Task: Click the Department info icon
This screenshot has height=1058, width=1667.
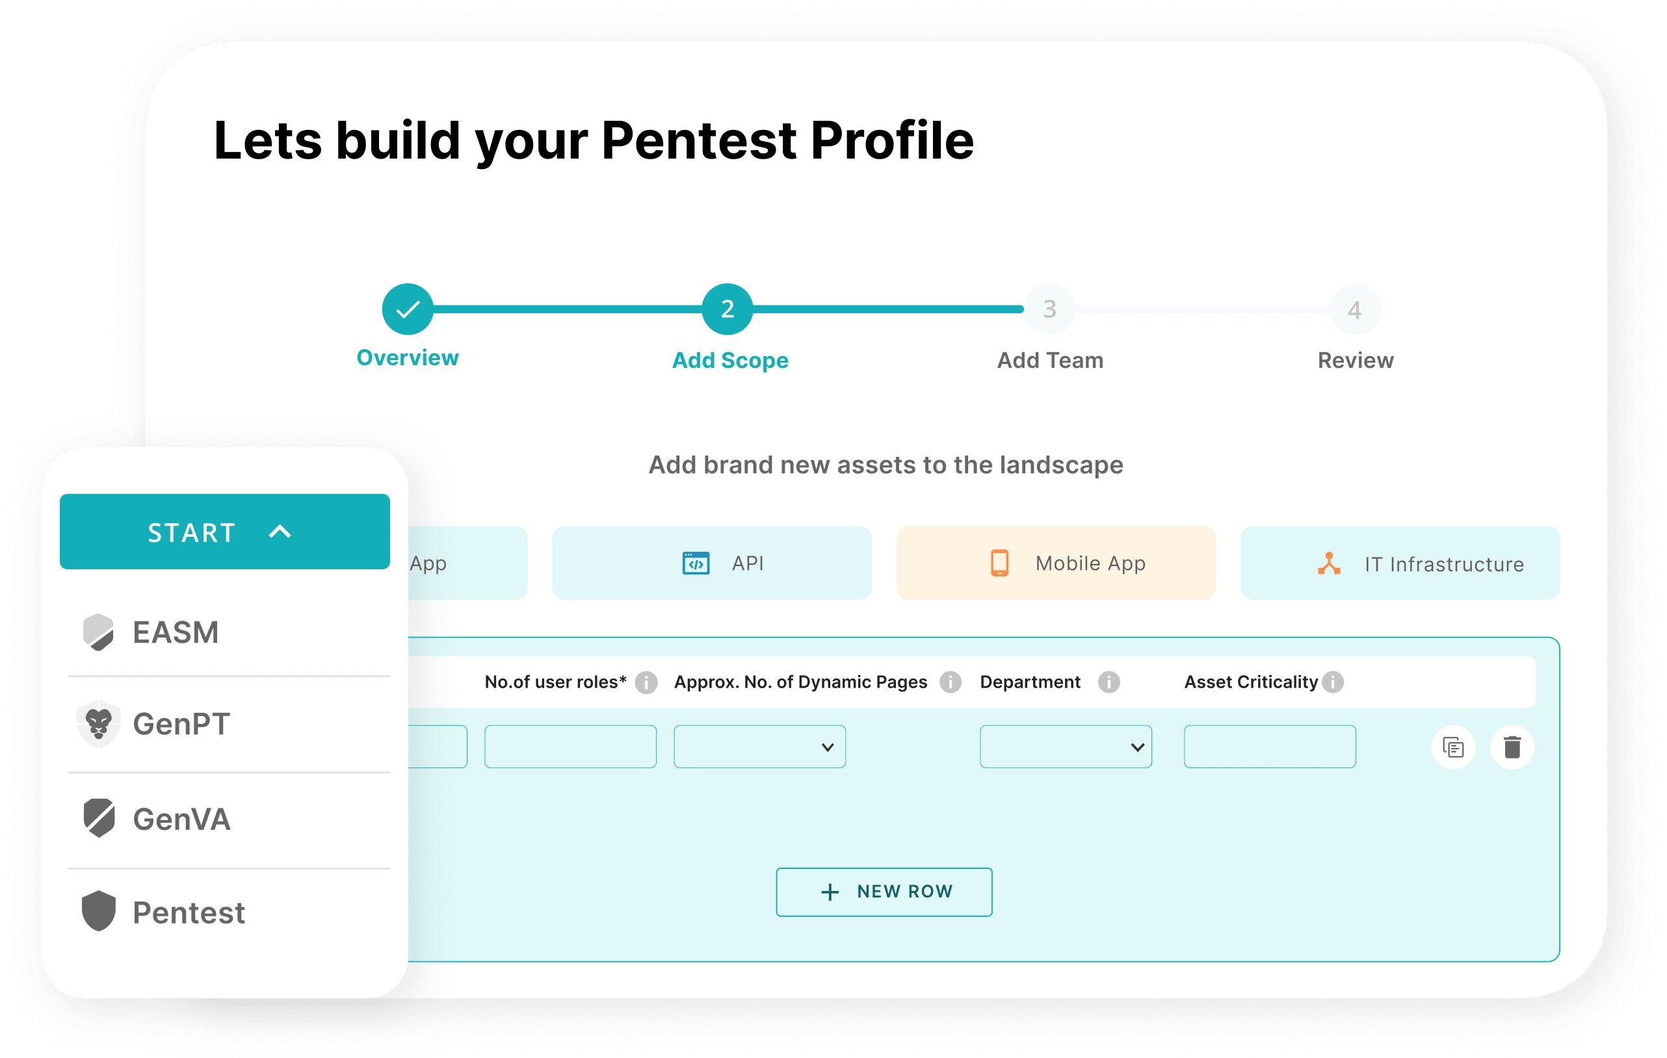Action: pos(1109,682)
